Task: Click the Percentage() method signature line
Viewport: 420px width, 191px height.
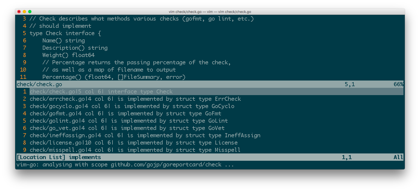Action: point(114,77)
